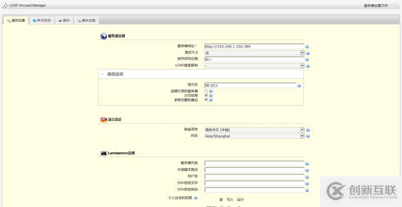The height and width of the screenshot is (207, 402).
Task: Click the time zone (时区) label
Action: click(195, 136)
